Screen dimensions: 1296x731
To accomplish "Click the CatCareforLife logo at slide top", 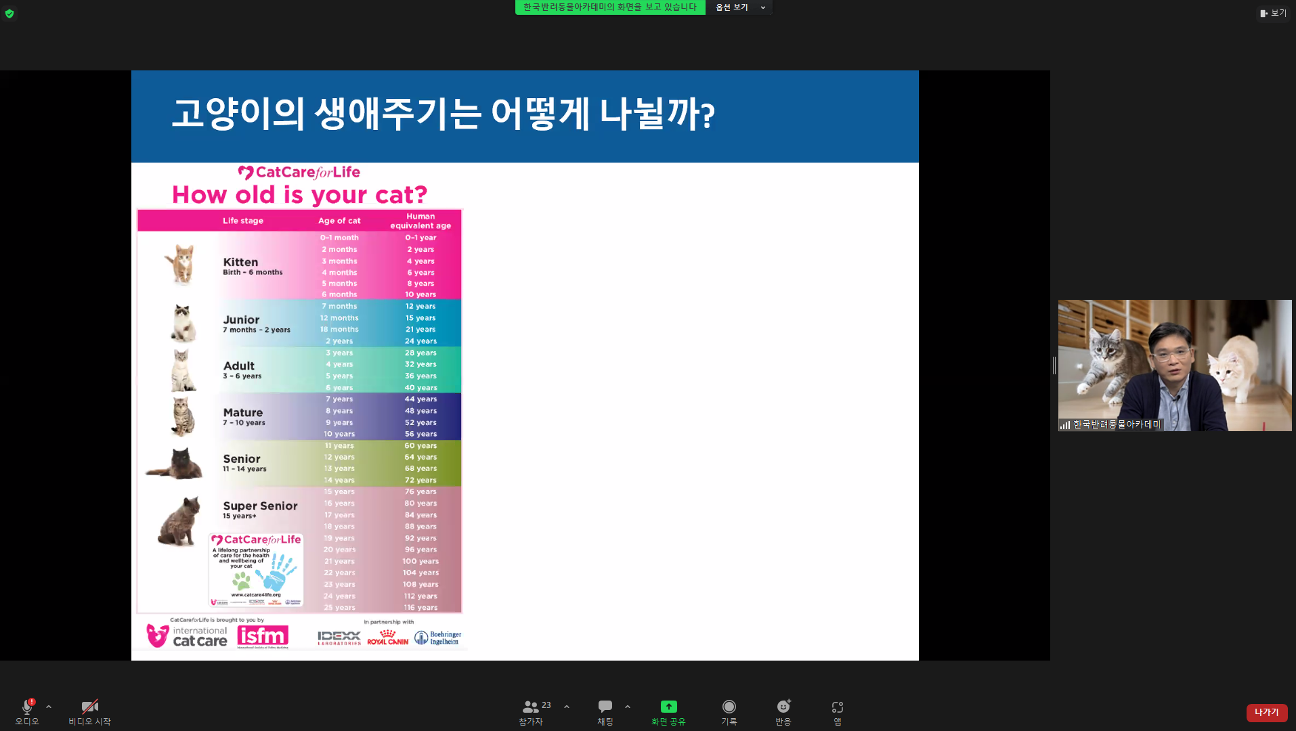I will (x=299, y=172).
